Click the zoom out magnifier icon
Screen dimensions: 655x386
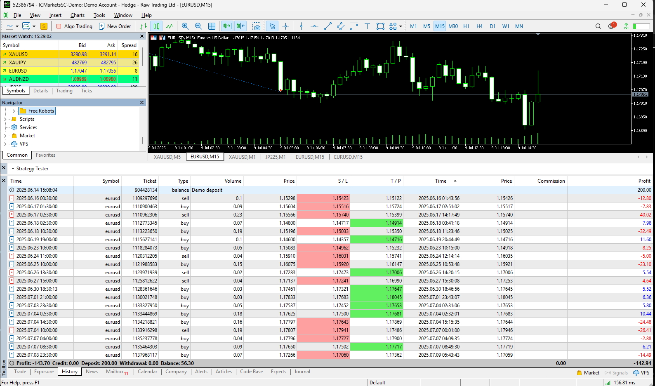[x=198, y=26]
